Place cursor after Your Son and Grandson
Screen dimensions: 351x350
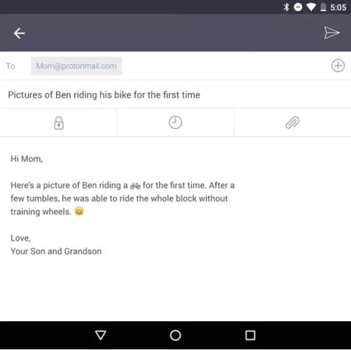pyautogui.click(x=102, y=252)
